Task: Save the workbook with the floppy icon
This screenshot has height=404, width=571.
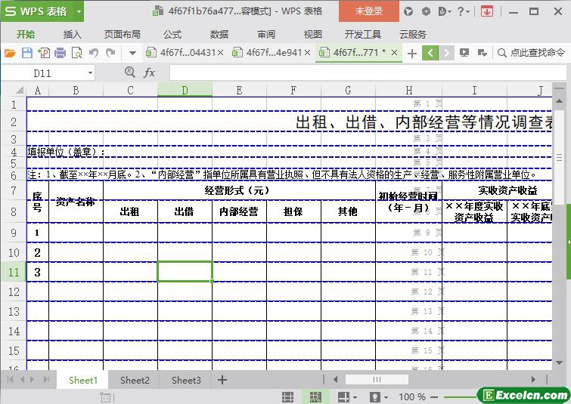Action: pos(26,53)
